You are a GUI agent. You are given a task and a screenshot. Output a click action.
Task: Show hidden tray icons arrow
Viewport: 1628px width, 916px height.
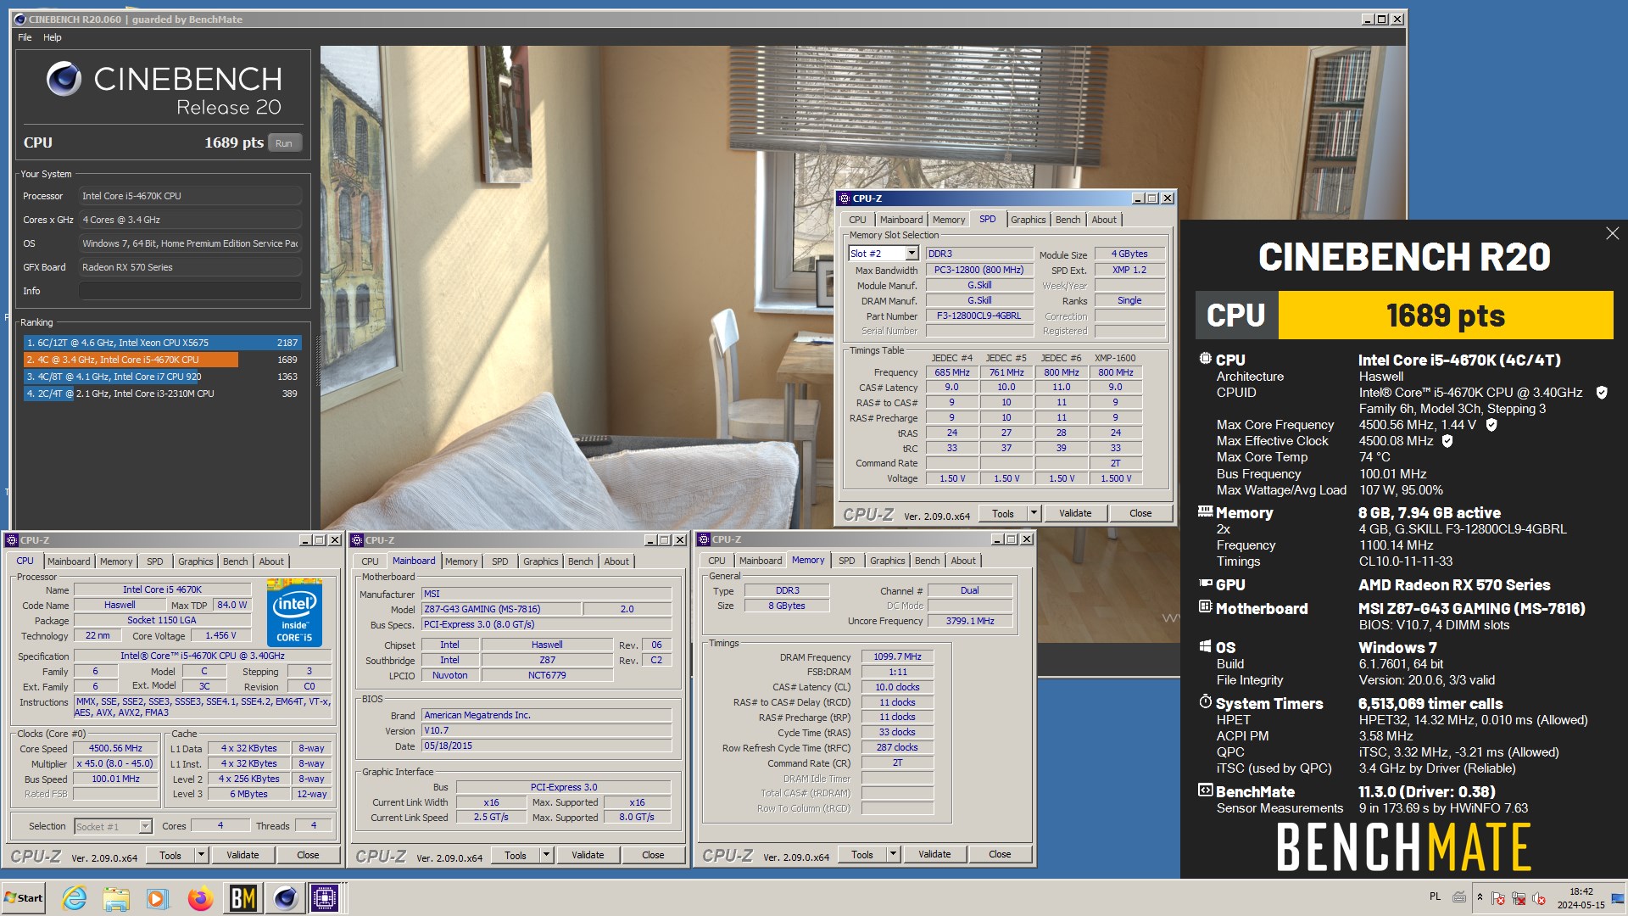(1480, 896)
